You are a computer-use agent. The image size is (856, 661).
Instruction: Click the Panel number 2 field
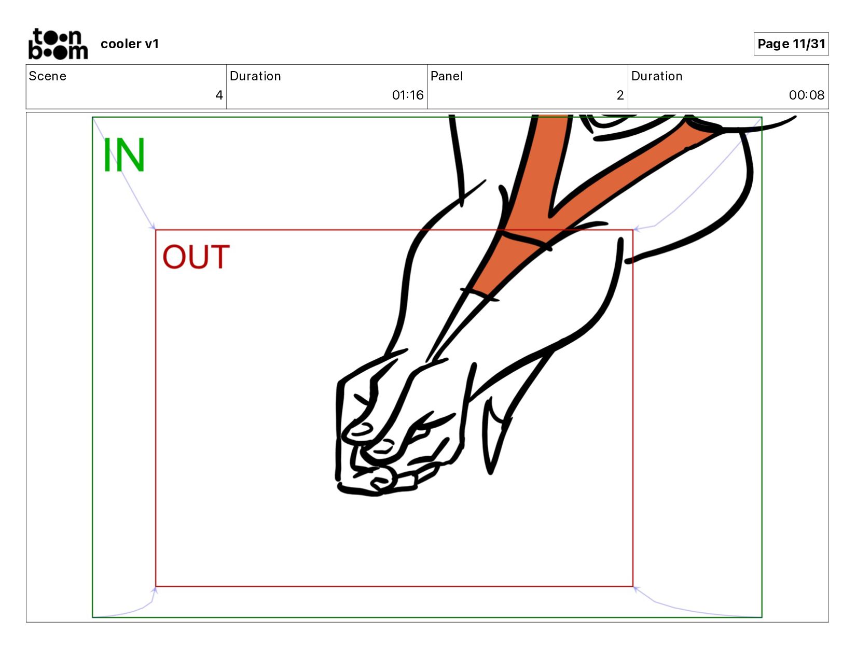coord(527,87)
